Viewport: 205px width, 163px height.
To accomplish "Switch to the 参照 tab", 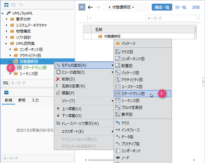I will click(x=22, y=100).
